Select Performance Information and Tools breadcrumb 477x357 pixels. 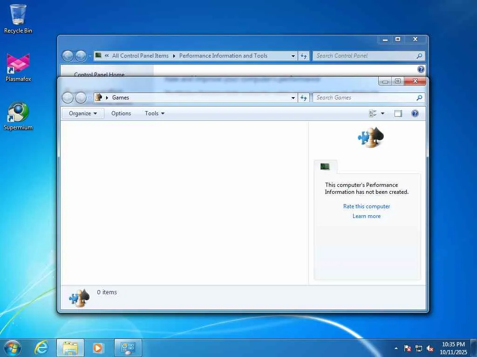pyautogui.click(x=223, y=56)
